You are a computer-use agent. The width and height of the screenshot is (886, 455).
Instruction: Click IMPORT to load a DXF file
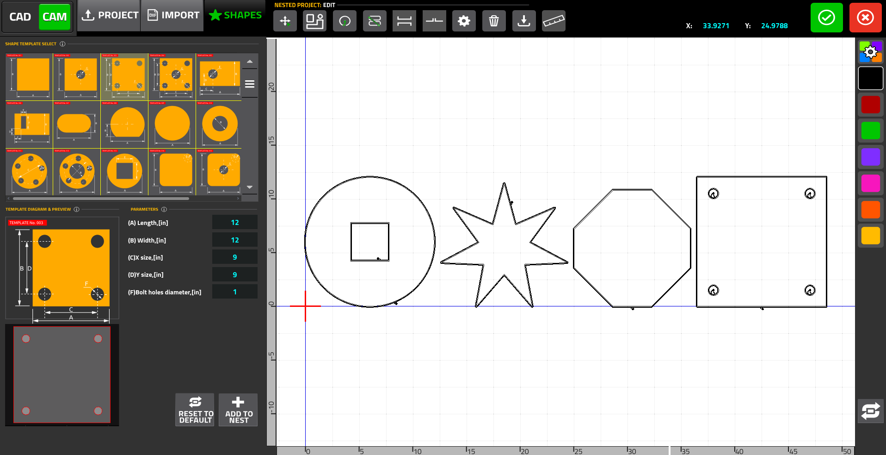pyautogui.click(x=172, y=15)
